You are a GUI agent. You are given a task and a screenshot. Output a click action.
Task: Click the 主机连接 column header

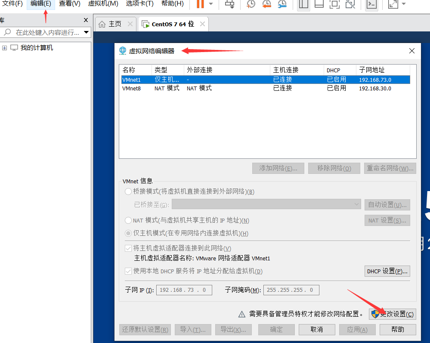click(x=297, y=70)
